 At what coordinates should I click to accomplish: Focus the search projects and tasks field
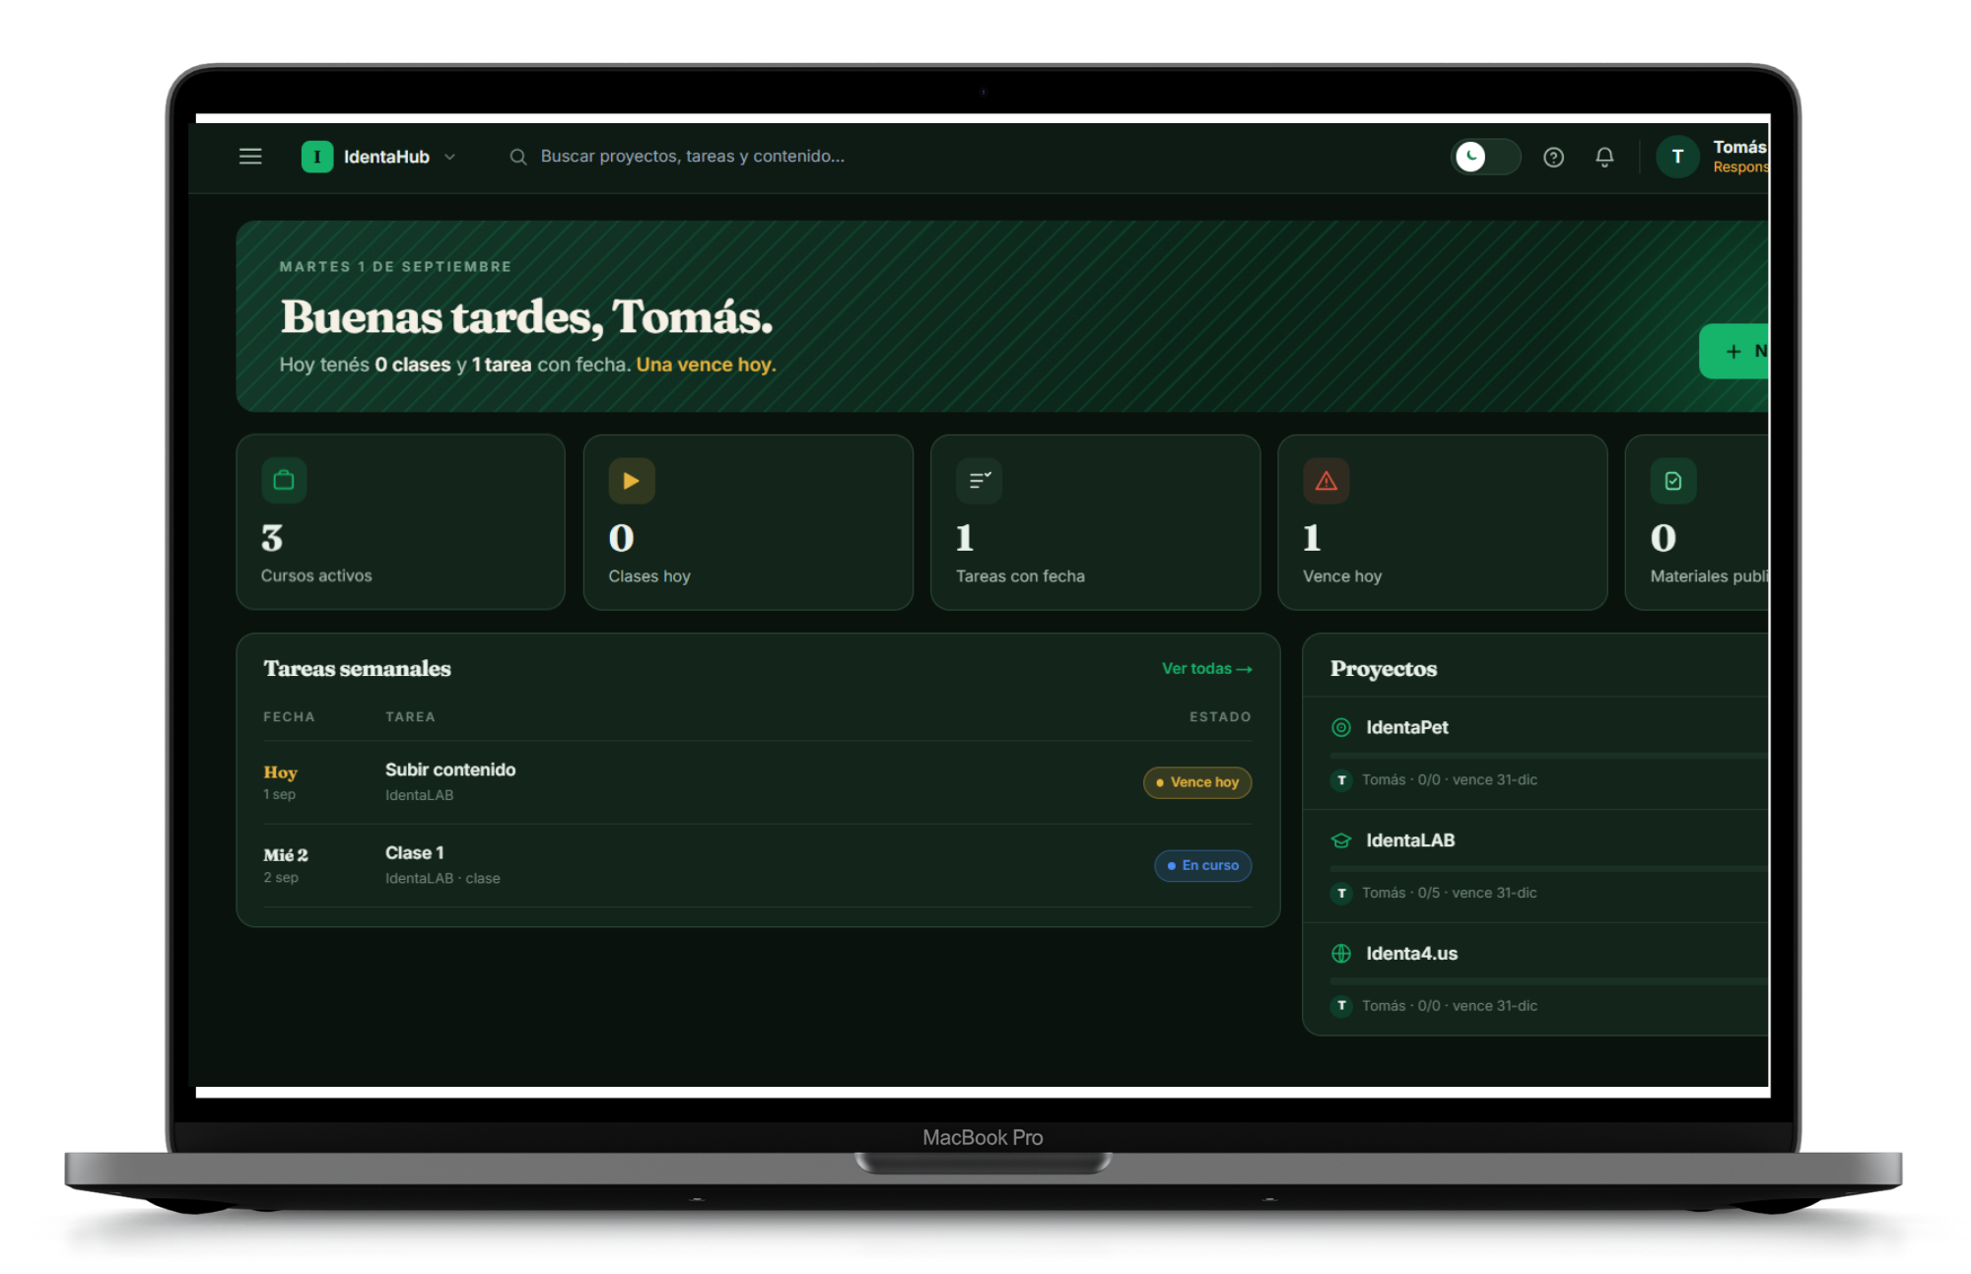tap(692, 157)
